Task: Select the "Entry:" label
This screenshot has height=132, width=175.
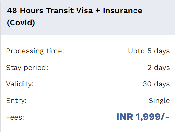Action: click(x=16, y=101)
